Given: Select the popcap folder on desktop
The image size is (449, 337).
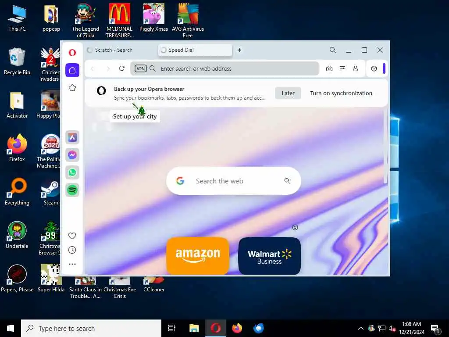Looking at the screenshot, I should (51, 18).
